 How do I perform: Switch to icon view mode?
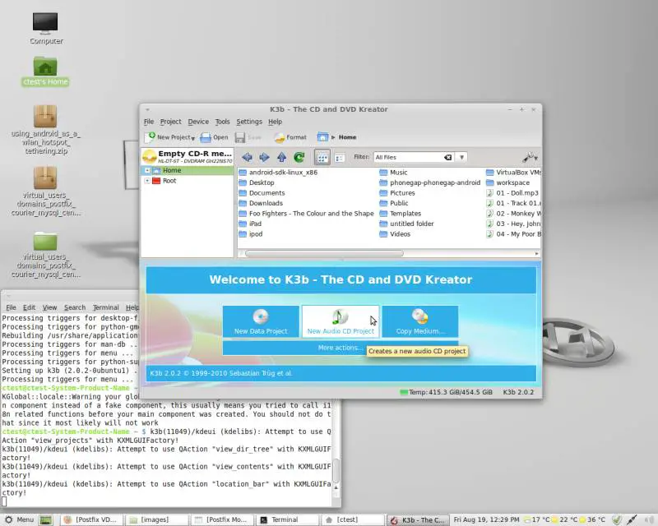(322, 157)
